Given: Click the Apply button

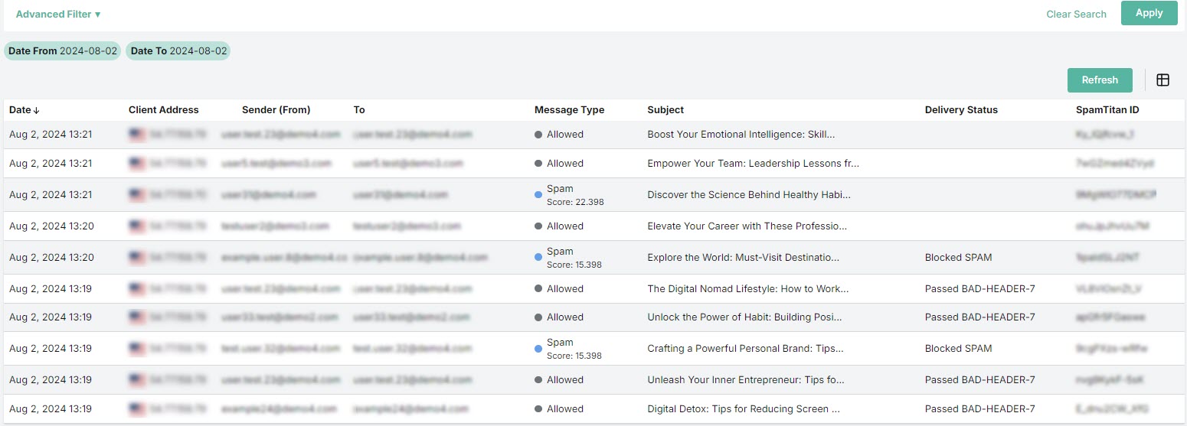Looking at the screenshot, I should [x=1149, y=13].
